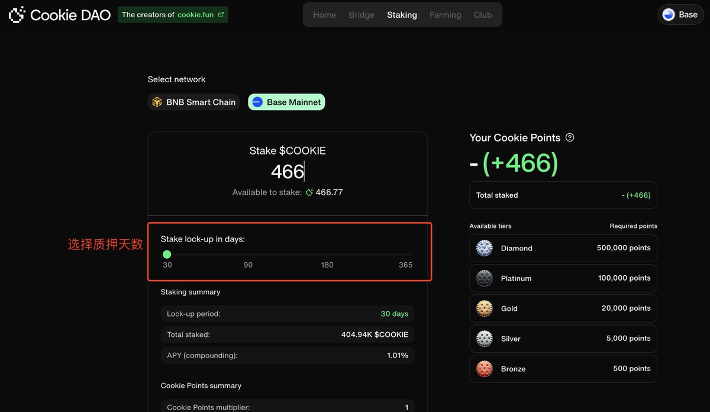Click the Gold tier cookie icon
Image resolution: width=710 pixels, height=412 pixels.
click(485, 308)
